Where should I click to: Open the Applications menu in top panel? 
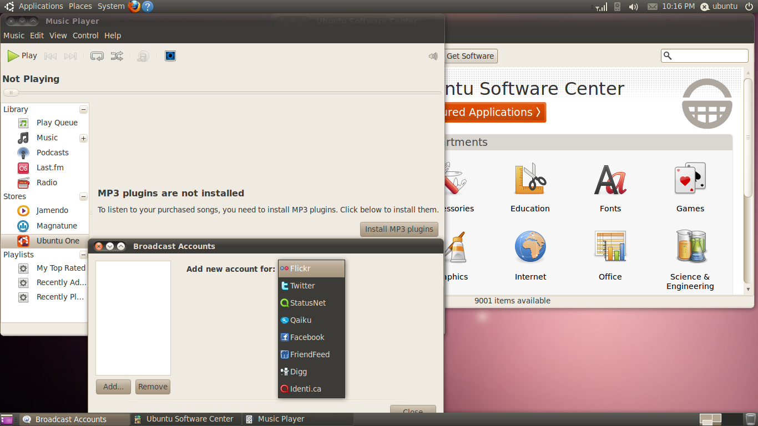tap(41, 6)
